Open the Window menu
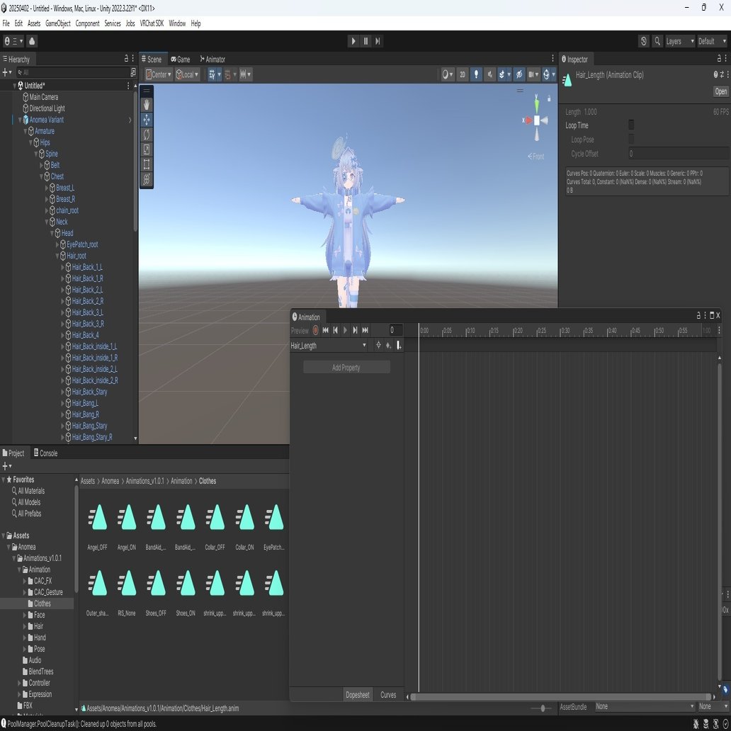This screenshot has width=731, height=731. [x=177, y=23]
